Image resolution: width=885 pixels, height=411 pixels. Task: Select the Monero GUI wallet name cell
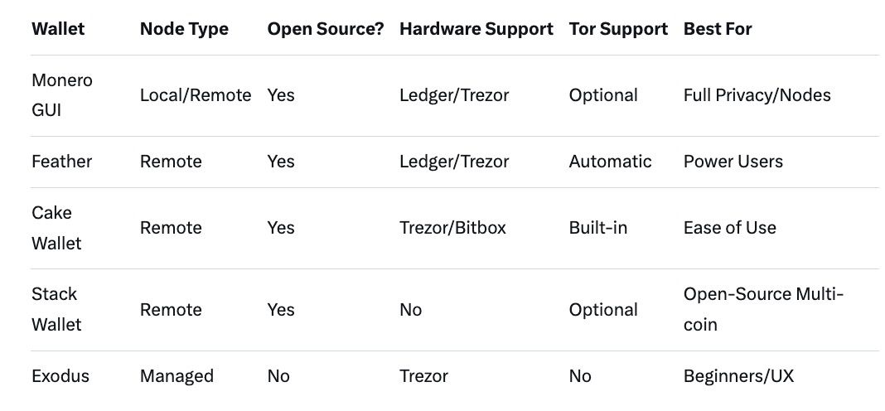(62, 95)
